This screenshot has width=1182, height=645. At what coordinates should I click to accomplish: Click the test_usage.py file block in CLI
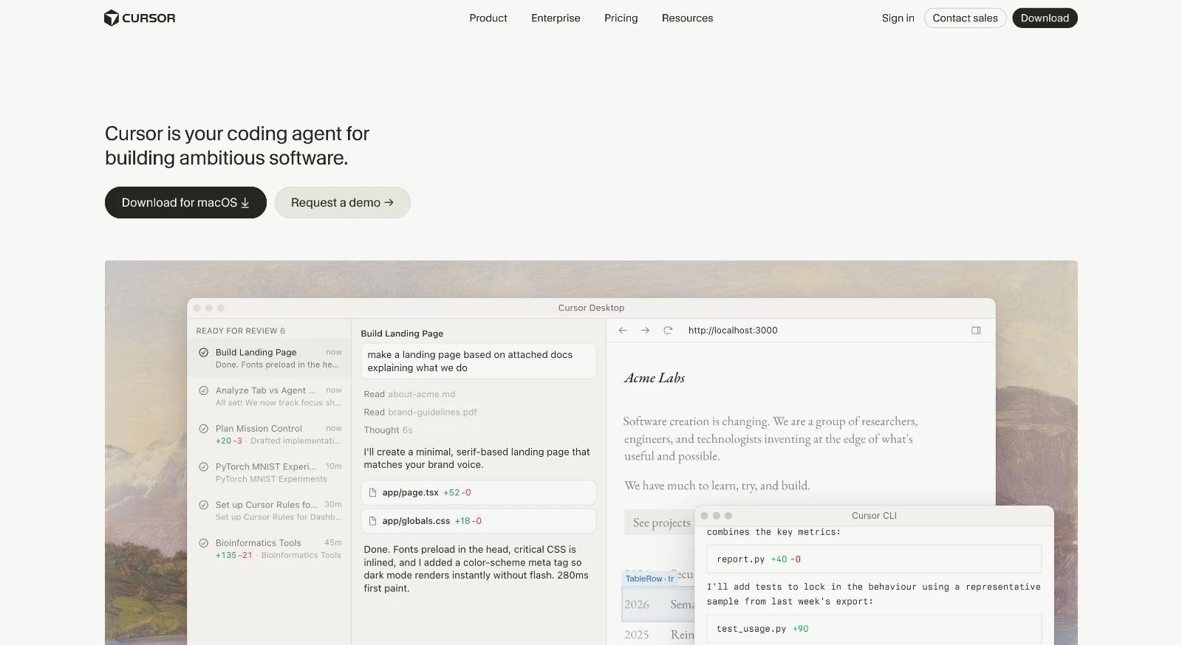pyautogui.click(x=874, y=629)
